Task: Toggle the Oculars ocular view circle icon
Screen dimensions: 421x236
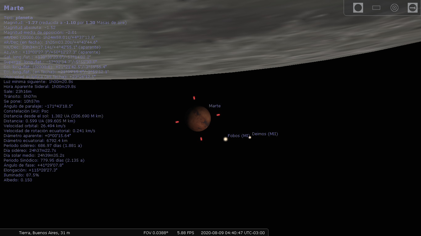Action: point(358,8)
